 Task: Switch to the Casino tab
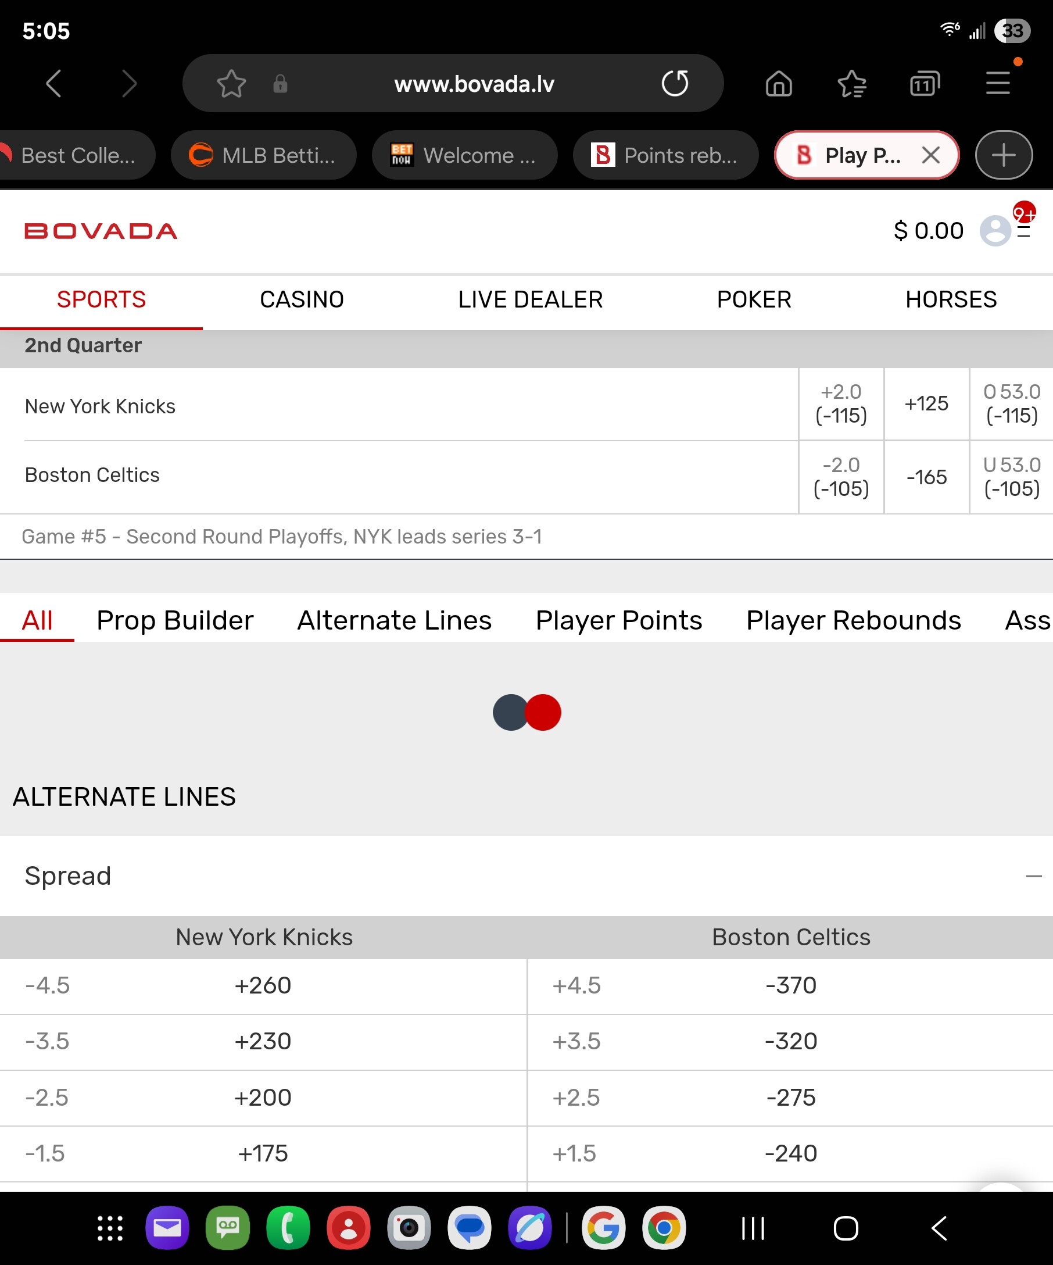pyautogui.click(x=302, y=299)
